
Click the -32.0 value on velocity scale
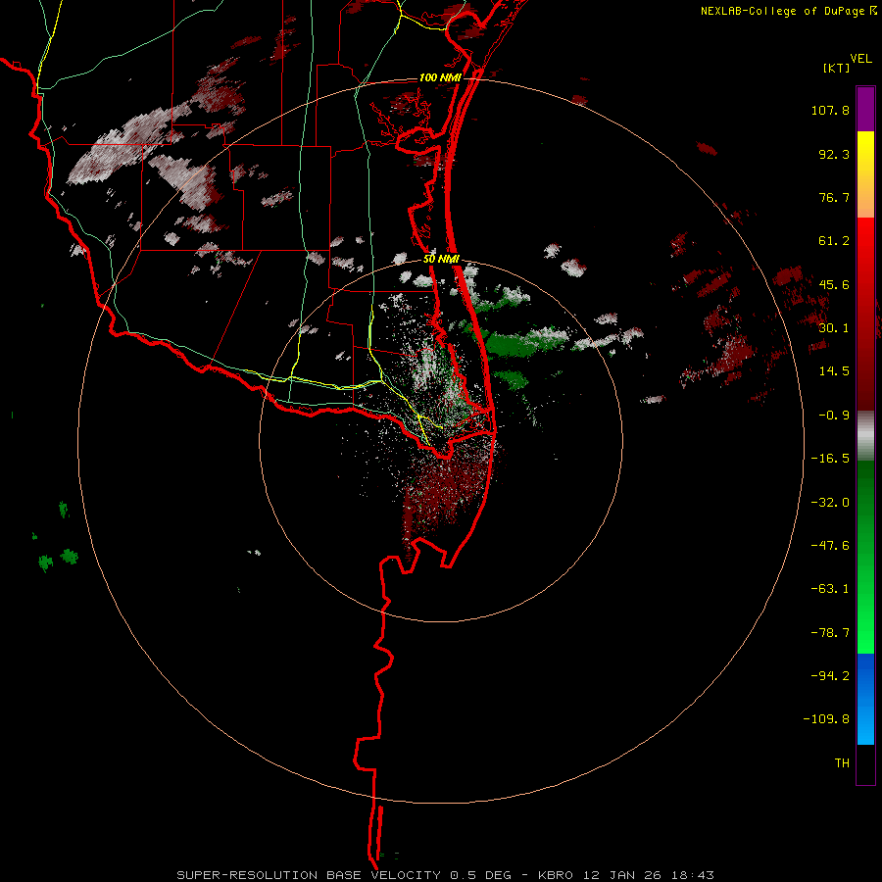830,503
